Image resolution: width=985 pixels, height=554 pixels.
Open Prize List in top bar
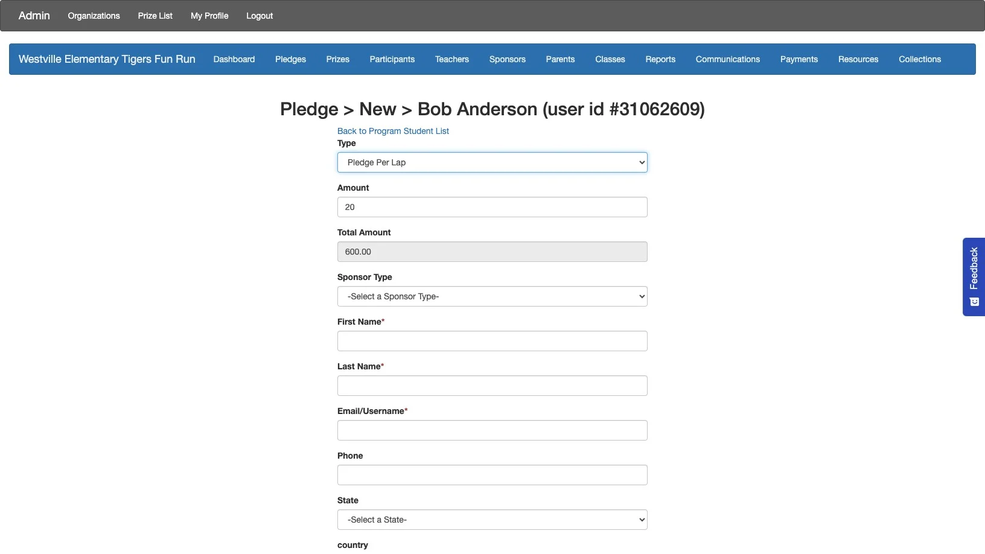155,16
